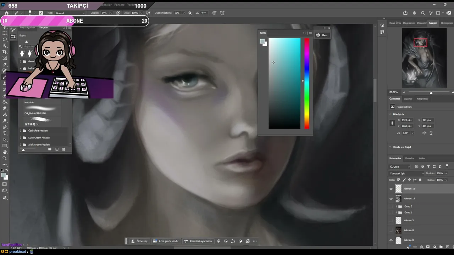Screen dimensions: 454x255
Task: Open notifications via the bell icon
Action: pyautogui.click(x=414, y=13)
